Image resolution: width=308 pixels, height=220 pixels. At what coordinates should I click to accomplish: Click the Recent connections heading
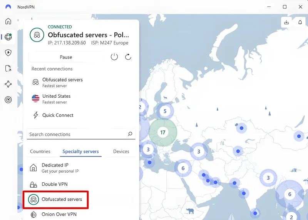tap(52, 69)
